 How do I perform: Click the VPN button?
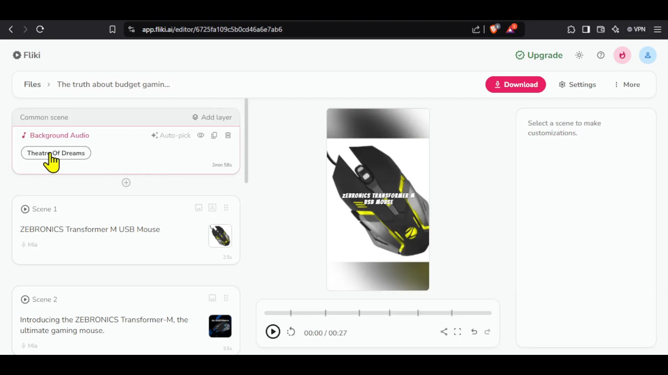(636, 30)
